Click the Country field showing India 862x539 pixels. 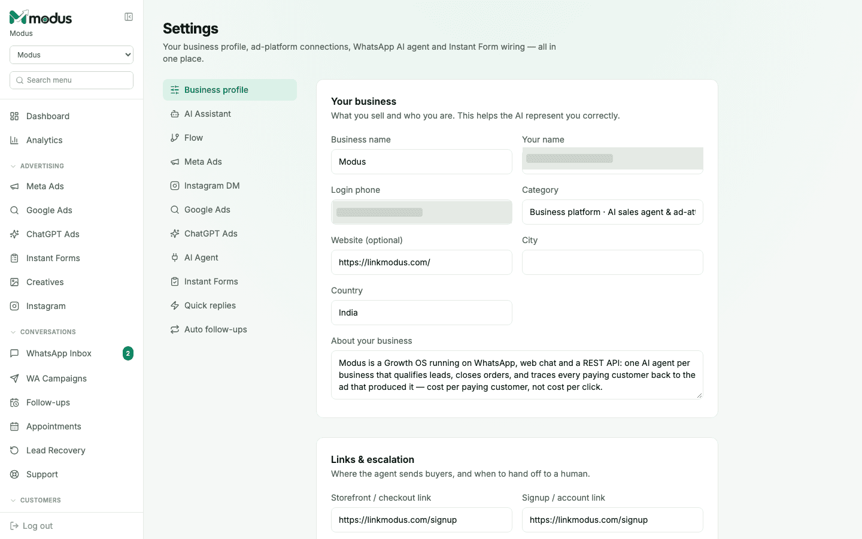point(421,313)
